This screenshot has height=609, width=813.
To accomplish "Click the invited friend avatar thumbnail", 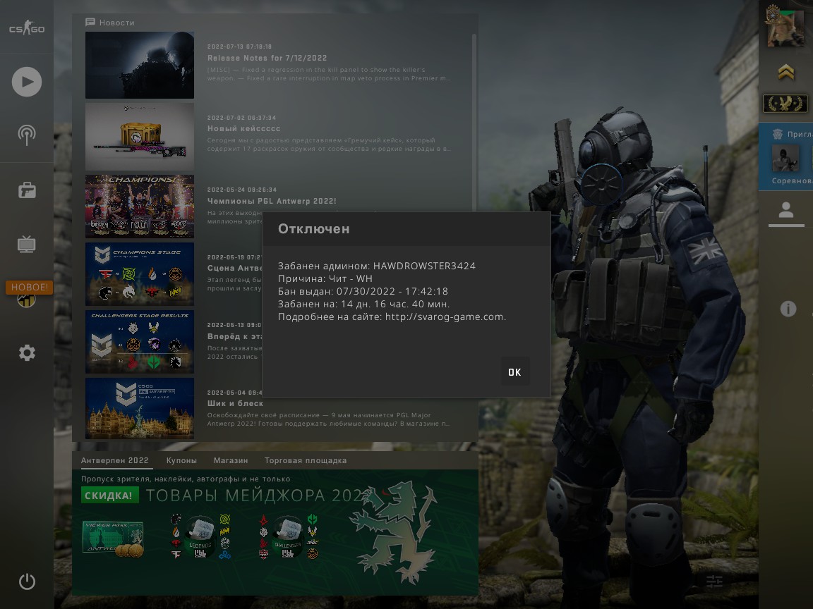I will point(785,158).
